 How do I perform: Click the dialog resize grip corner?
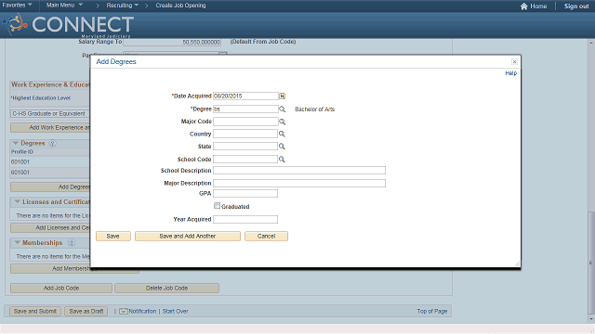tap(517, 263)
